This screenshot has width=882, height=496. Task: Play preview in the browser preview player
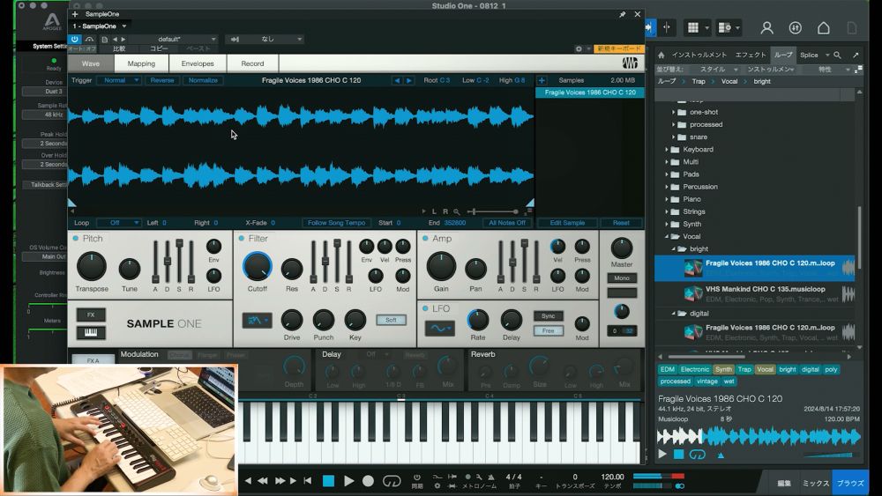pos(662,454)
